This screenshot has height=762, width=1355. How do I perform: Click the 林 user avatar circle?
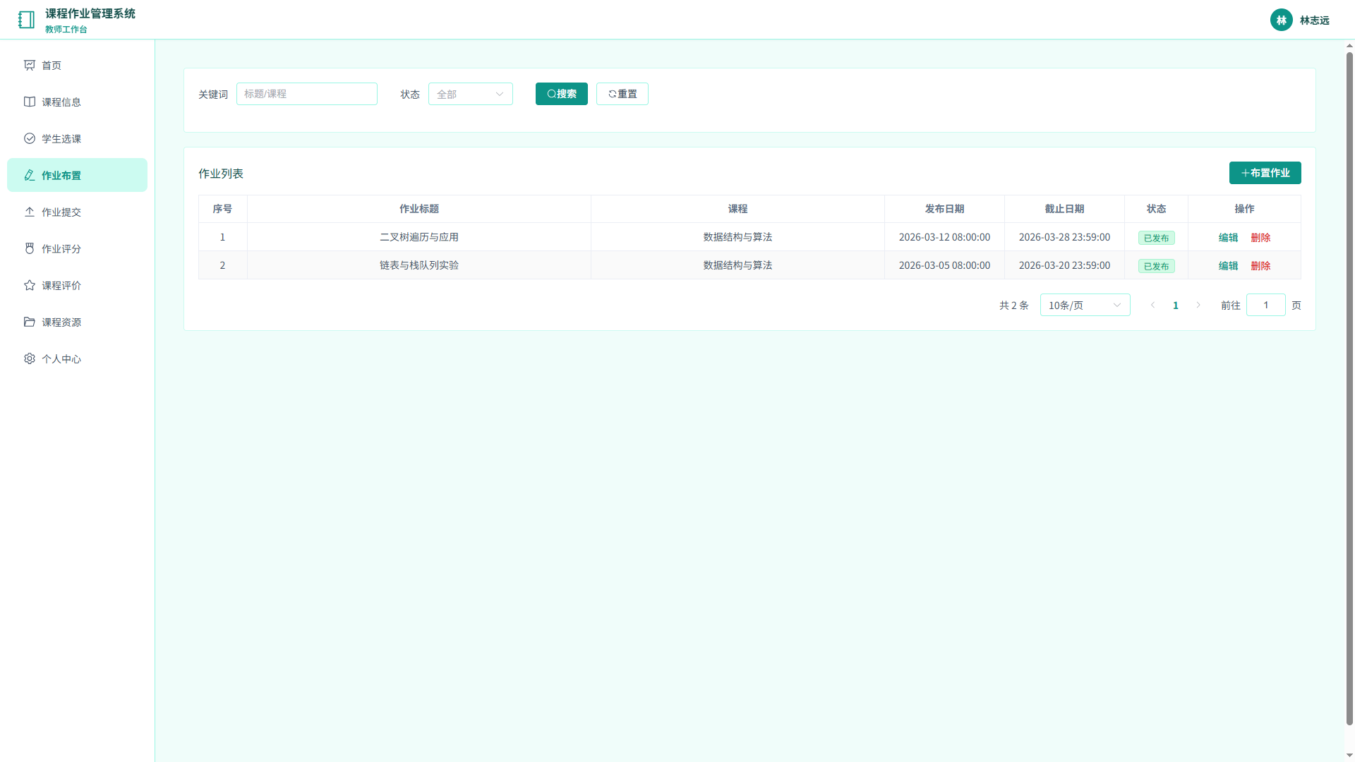tap(1282, 20)
